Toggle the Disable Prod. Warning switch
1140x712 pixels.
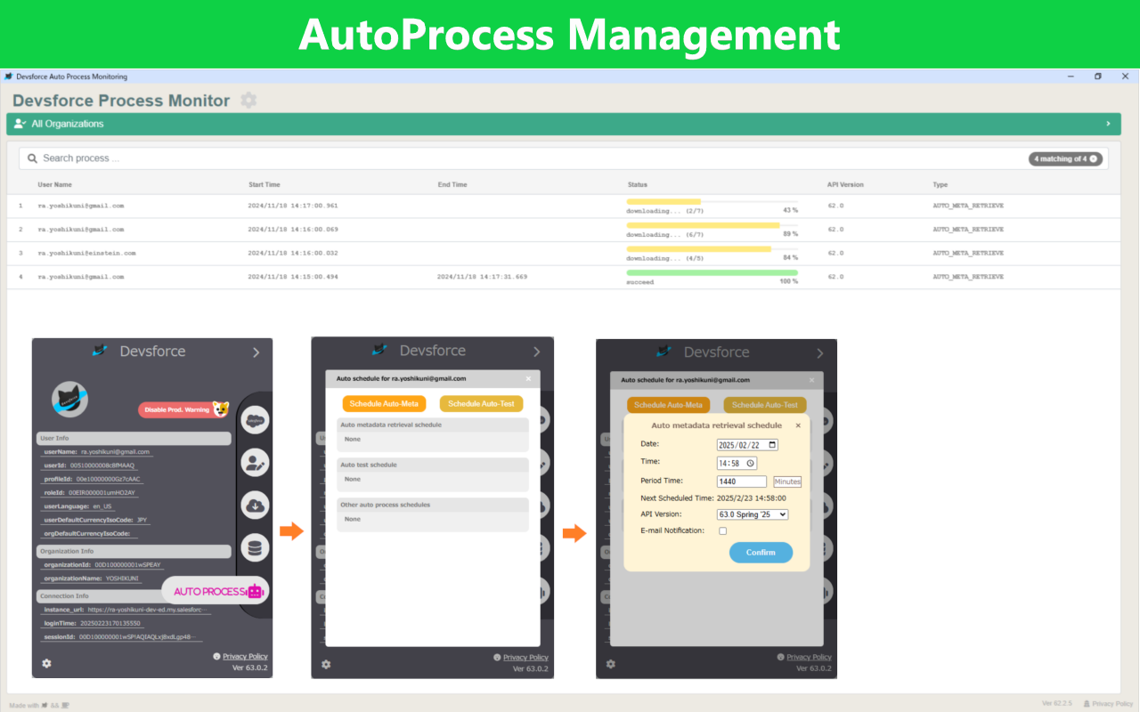coord(183,409)
